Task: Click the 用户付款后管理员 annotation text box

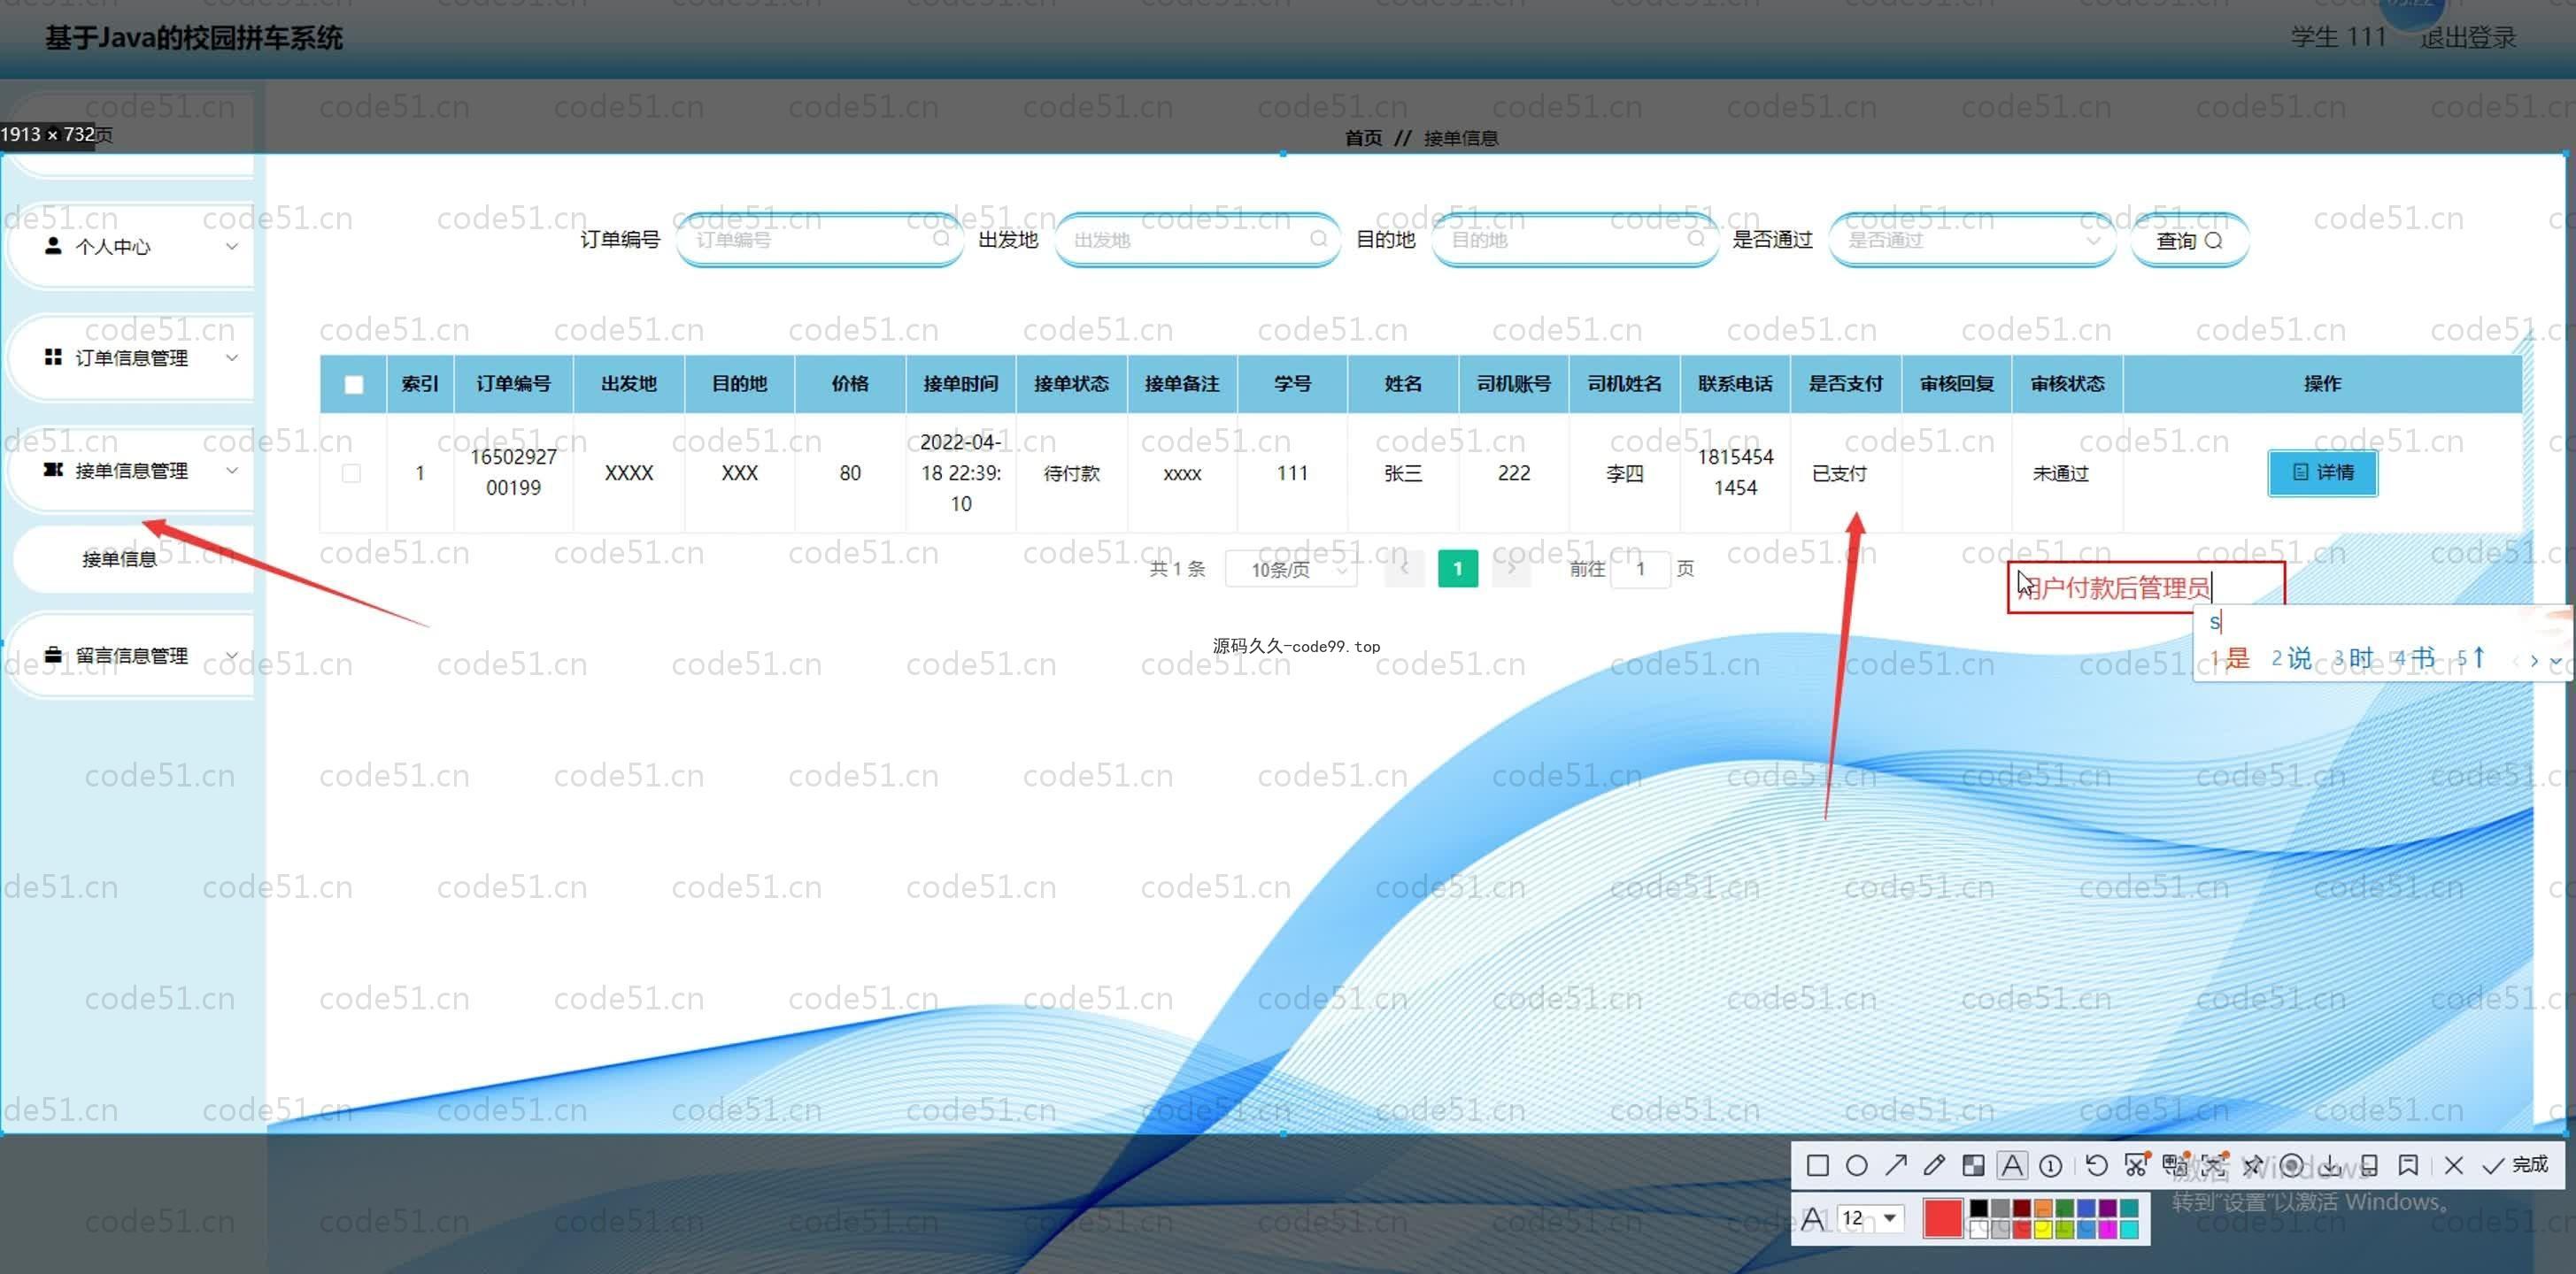Action: 2145,587
